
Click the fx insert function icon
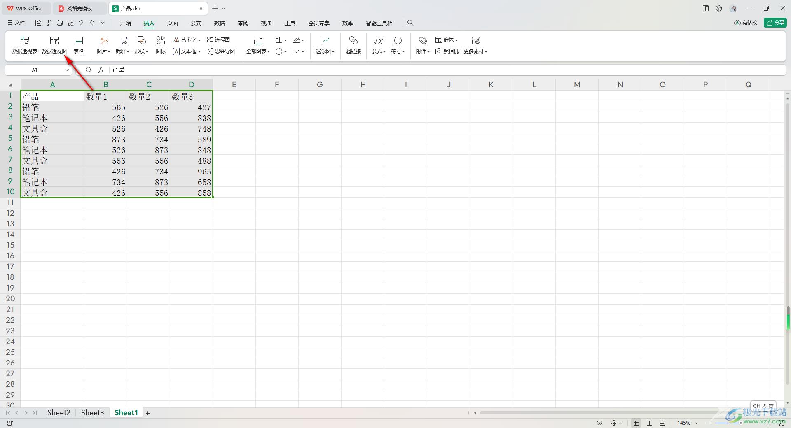(101, 70)
